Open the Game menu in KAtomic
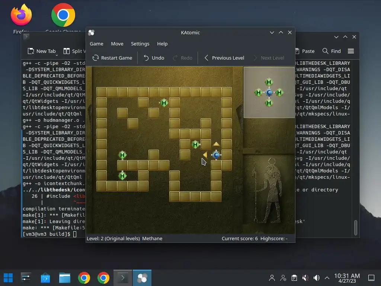The image size is (381, 286). click(96, 44)
